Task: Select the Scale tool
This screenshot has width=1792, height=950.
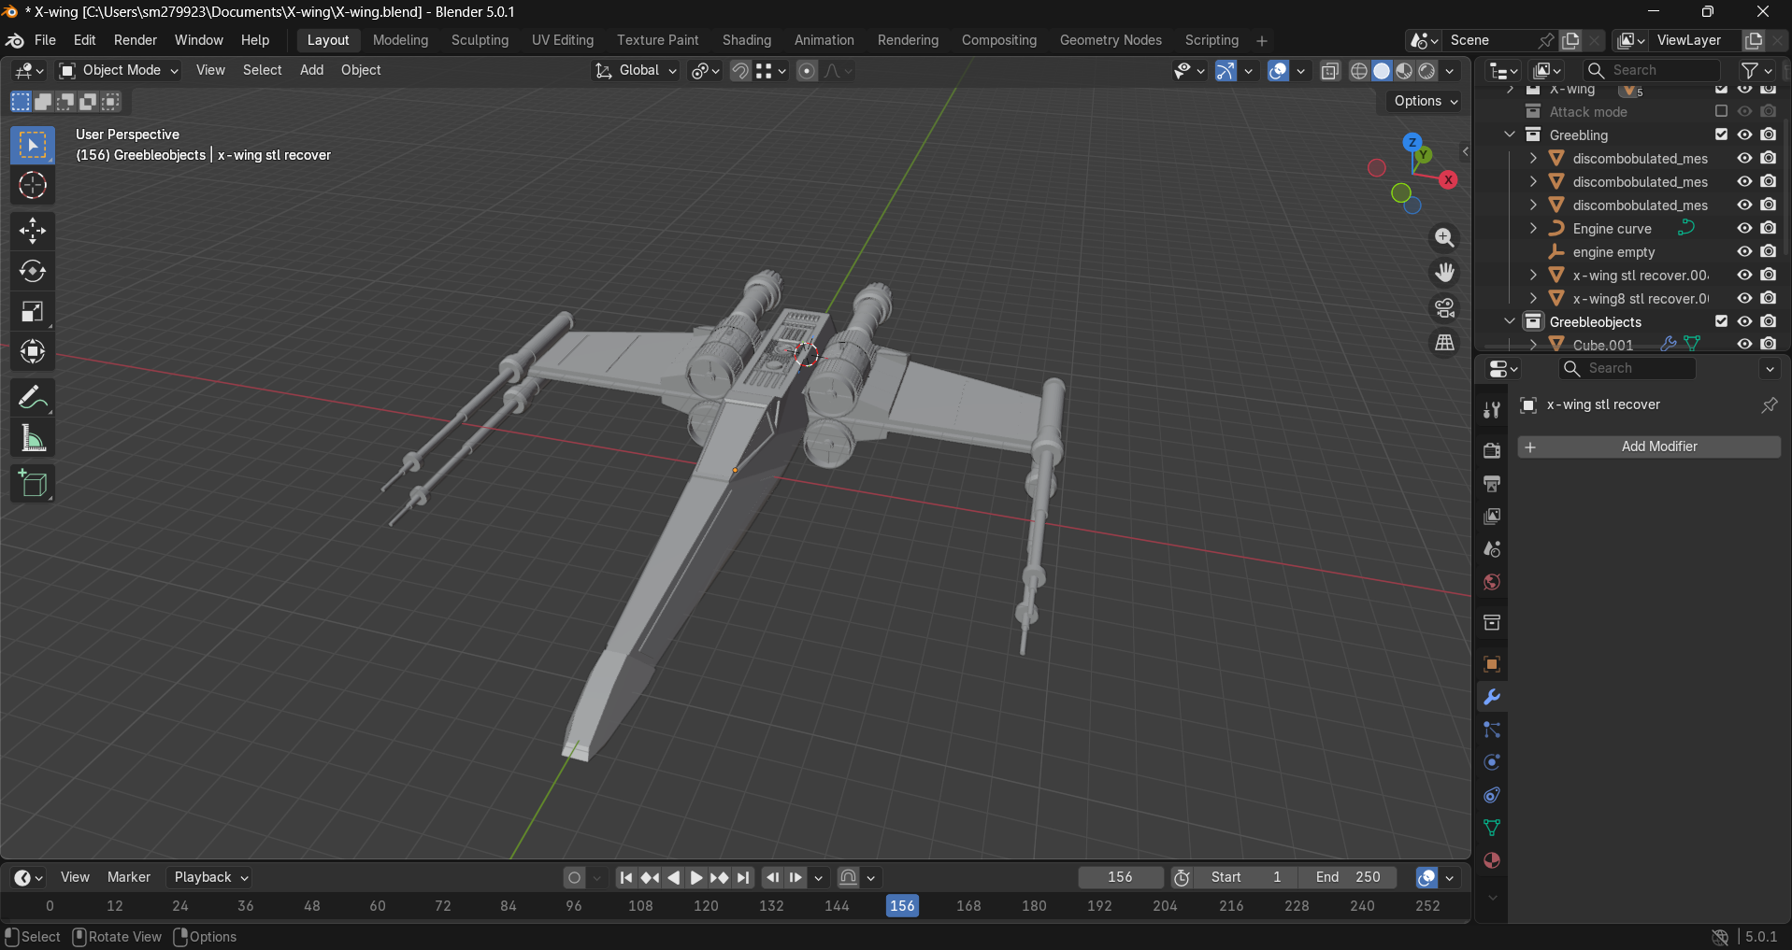Action: tap(33, 311)
